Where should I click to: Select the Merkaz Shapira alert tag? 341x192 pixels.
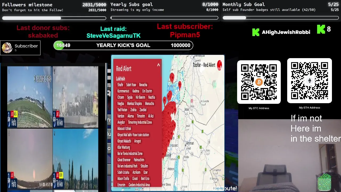click(135, 103)
